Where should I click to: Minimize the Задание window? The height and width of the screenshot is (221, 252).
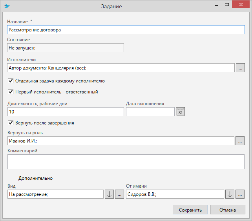point(216,5)
